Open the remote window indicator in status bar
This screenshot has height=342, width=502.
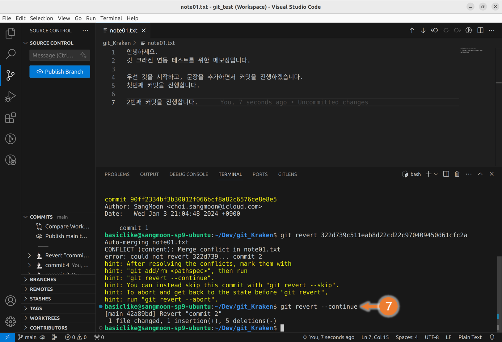point(7,337)
